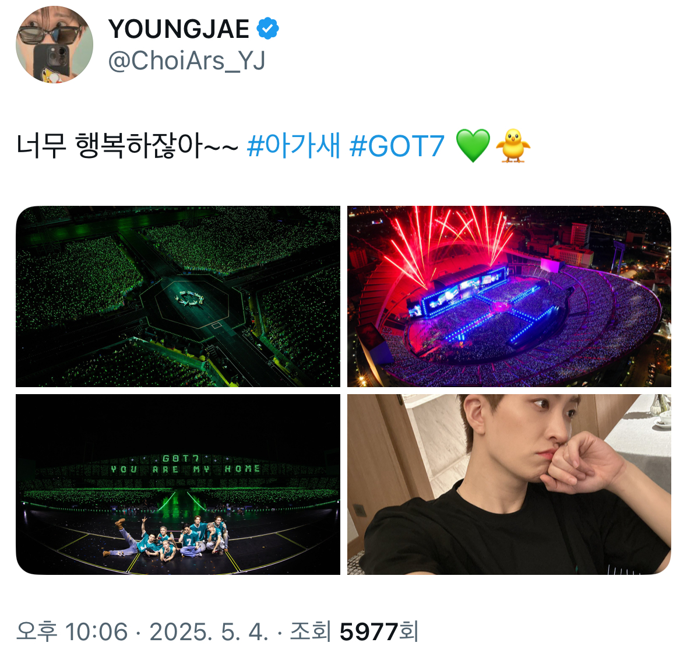The width and height of the screenshot is (687, 660).
Task: Click the 2025. 5. 4. date
Action: 209,631
